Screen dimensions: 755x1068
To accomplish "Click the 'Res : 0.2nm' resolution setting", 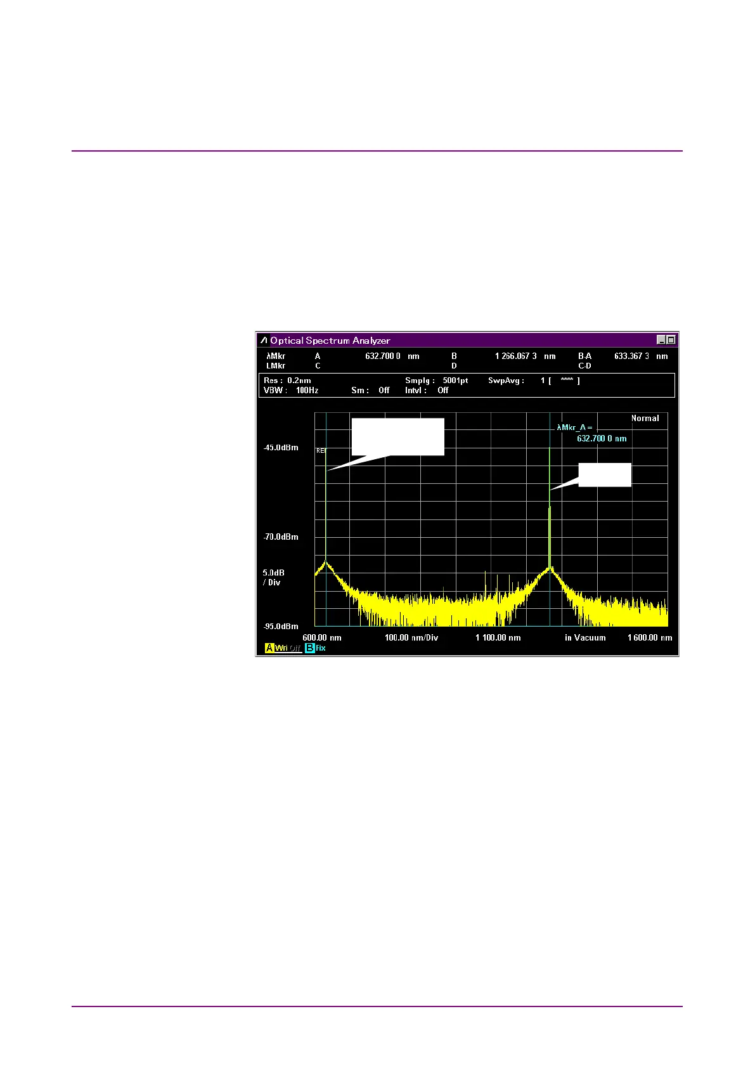I will (x=288, y=381).
